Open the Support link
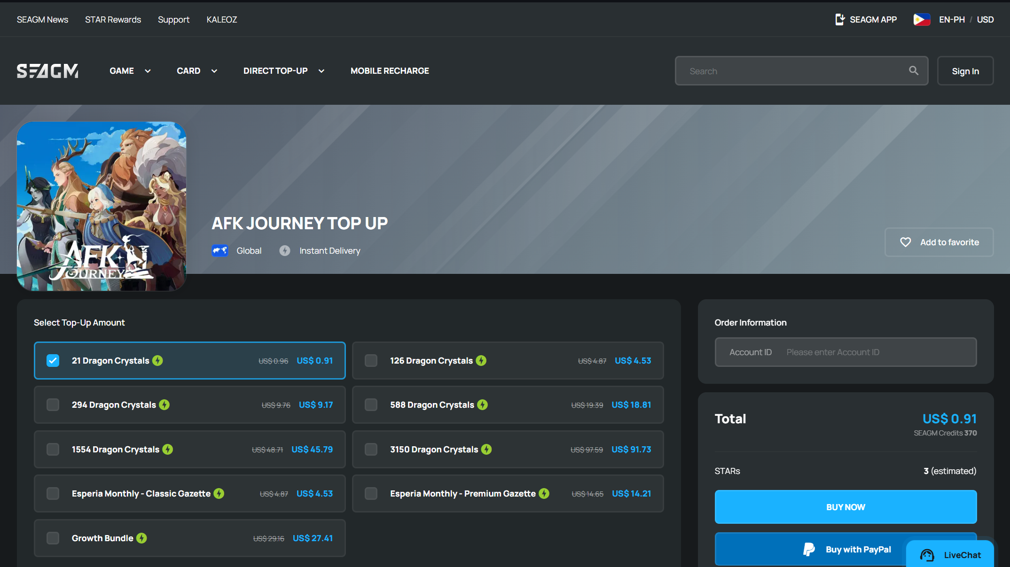Image resolution: width=1010 pixels, height=567 pixels. coord(173,20)
